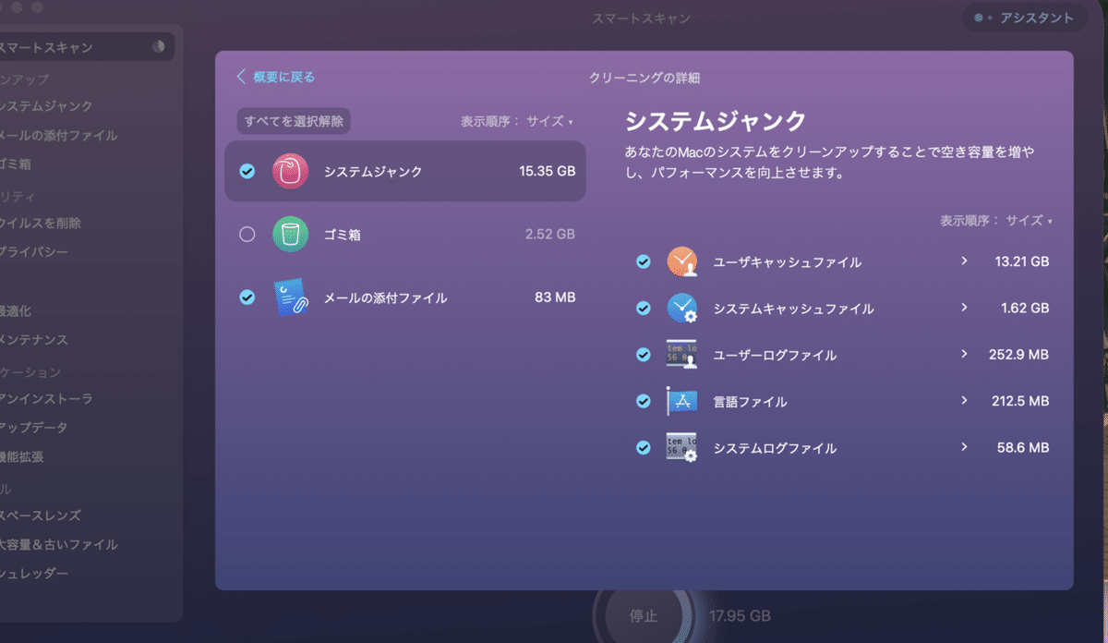
Task: Click the 17.95 GB total beside stop button
Action: 740,615
